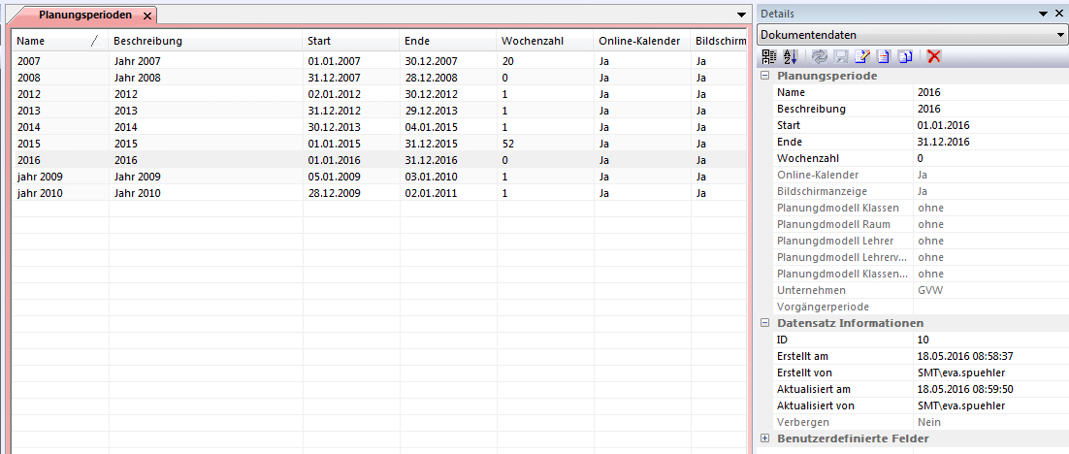
Task: Click the refresh arrows icon in Details toolbar
Action: (820, 57)
